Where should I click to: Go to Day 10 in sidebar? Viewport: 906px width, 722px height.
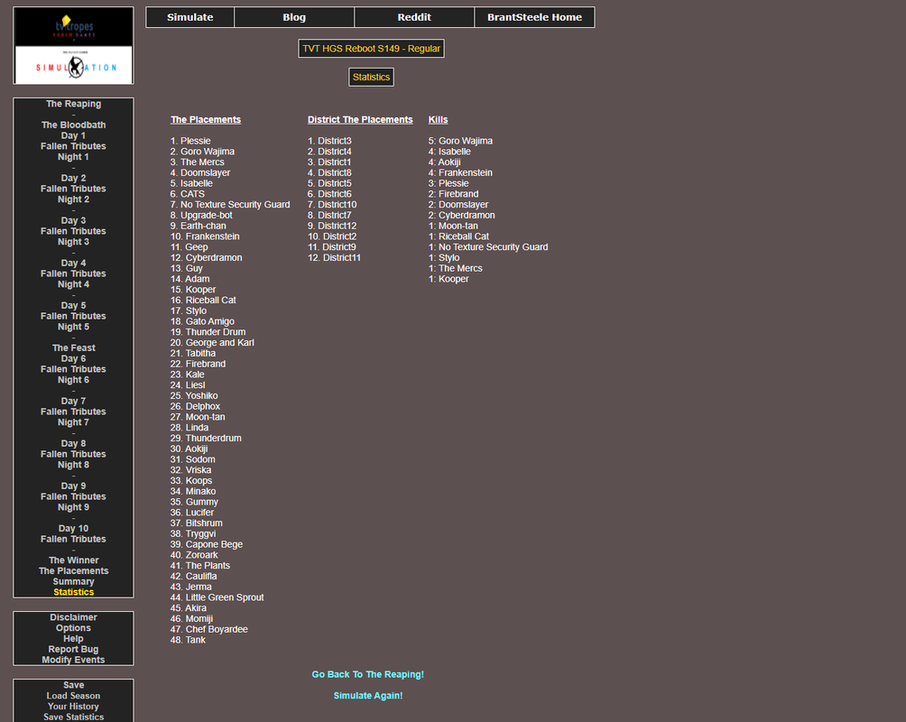tap(73, 529)
